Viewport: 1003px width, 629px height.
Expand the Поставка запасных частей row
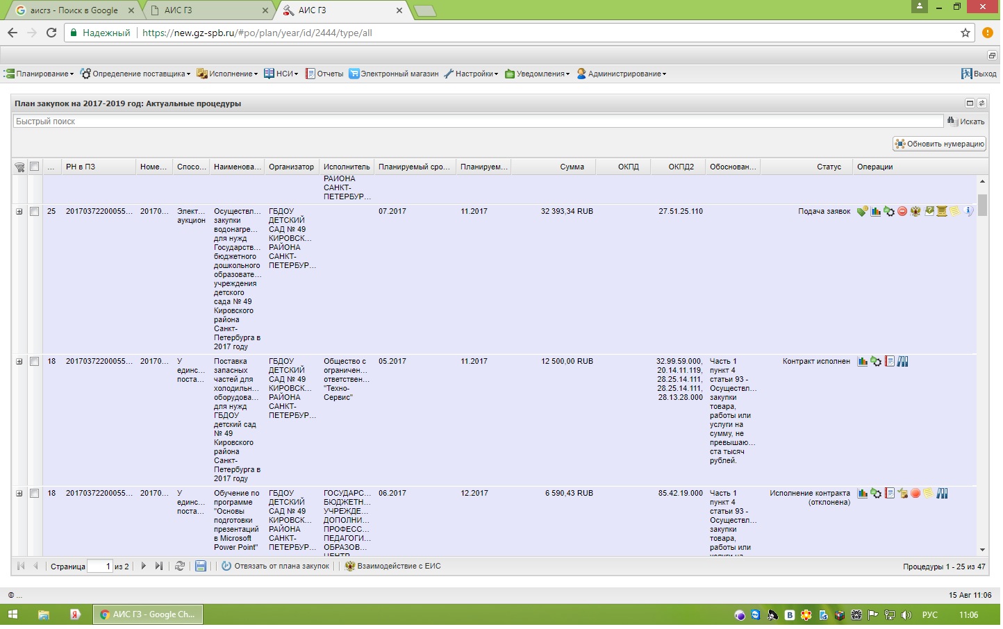pos(19,362)
